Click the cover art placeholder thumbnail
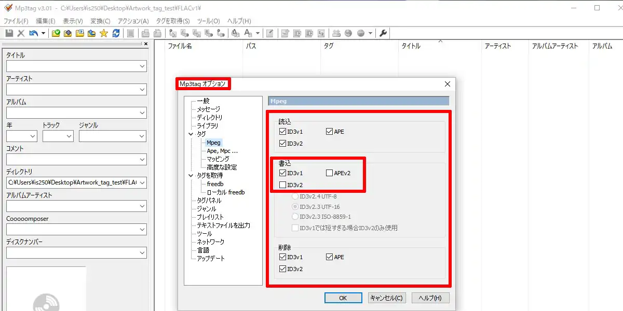Image resolution: width=623 pixels, height=311 pixels. tap(46, 289)
